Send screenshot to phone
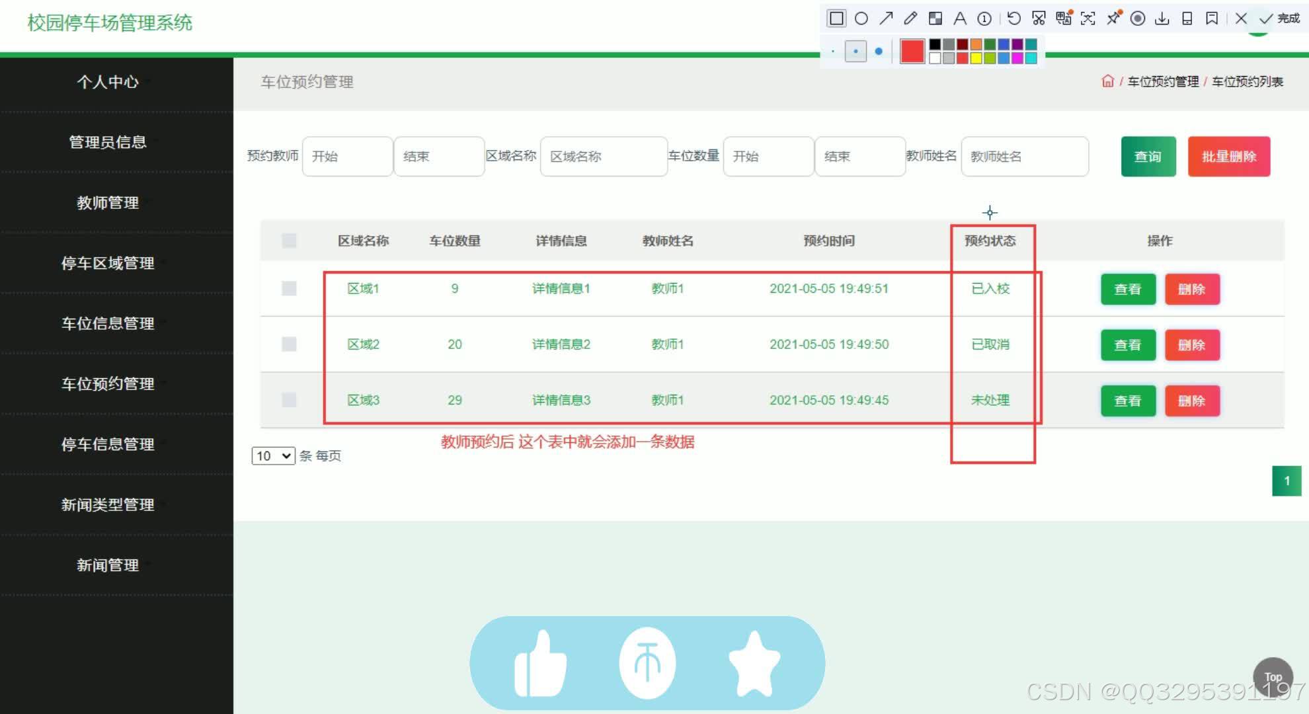 tap(1187, 19)
